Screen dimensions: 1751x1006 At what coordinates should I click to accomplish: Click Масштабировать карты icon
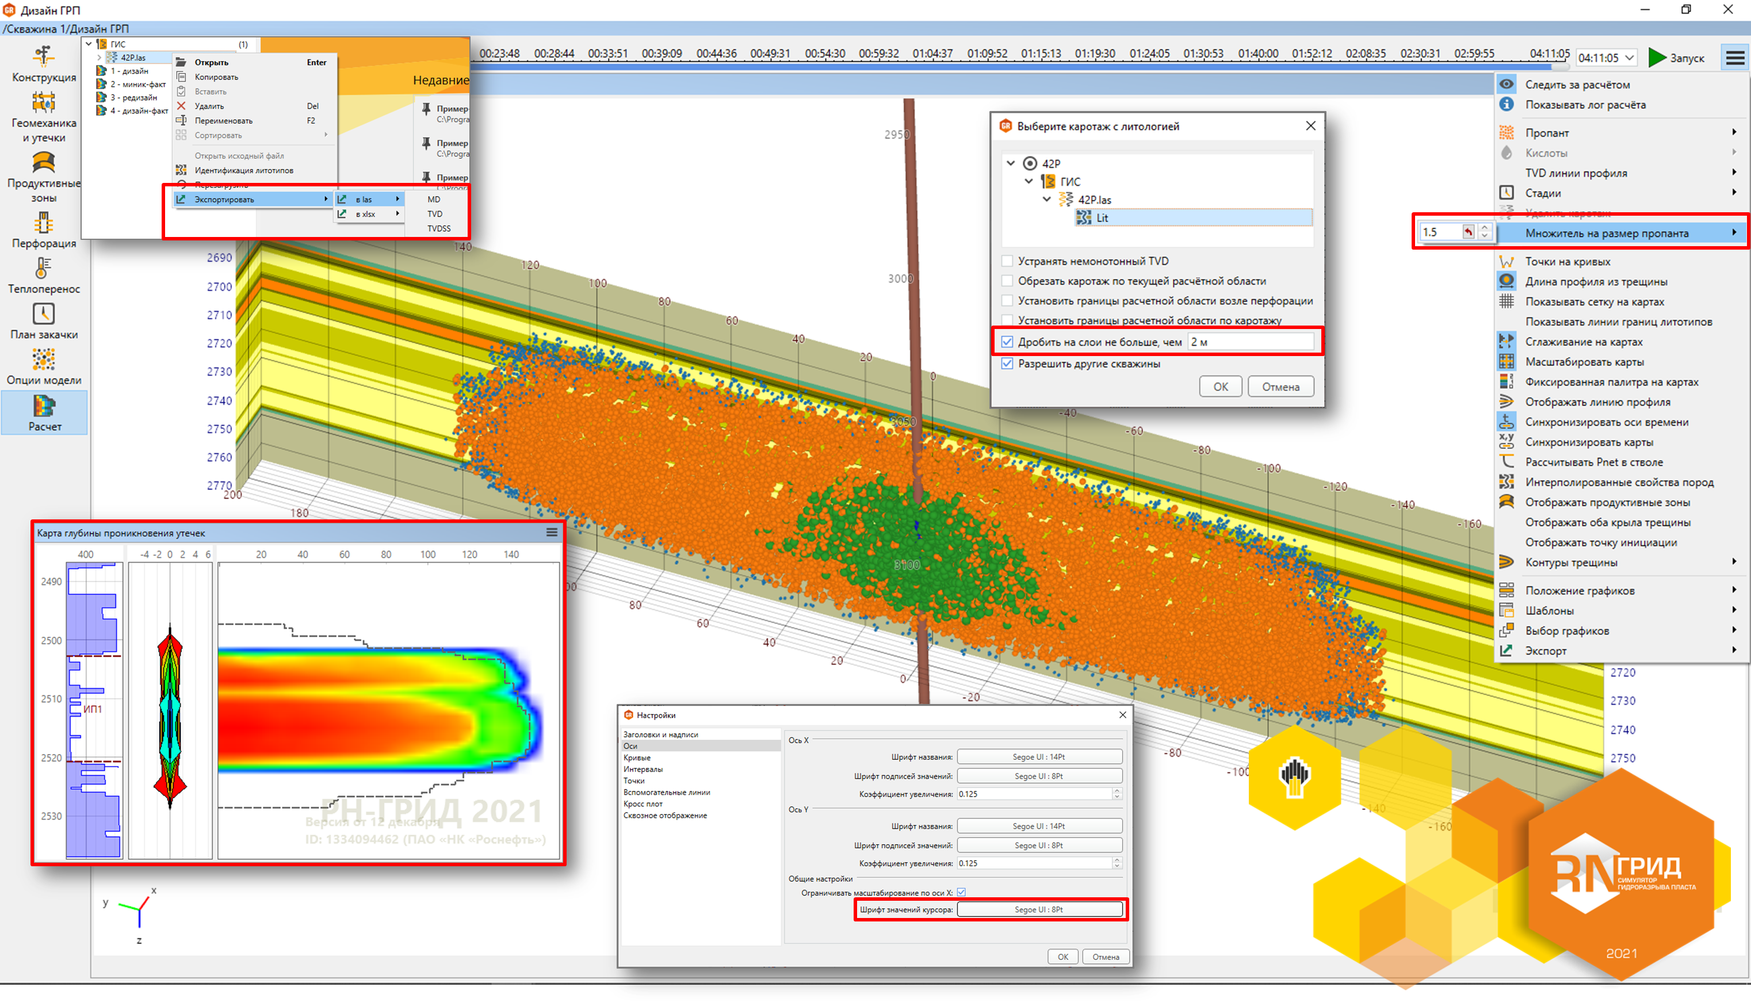tap(1507, 361)
